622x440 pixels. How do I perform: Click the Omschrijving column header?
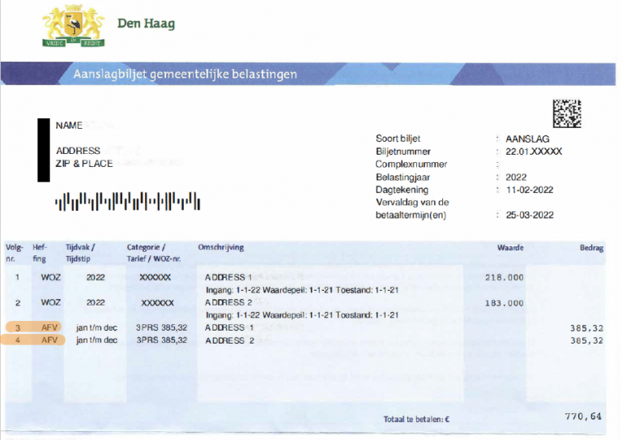tap(221, 247)
